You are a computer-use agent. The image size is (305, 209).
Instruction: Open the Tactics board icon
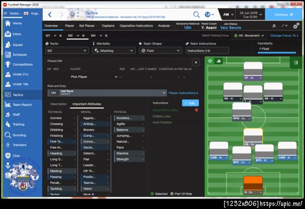pyautogui.click(x=8, y=95)
